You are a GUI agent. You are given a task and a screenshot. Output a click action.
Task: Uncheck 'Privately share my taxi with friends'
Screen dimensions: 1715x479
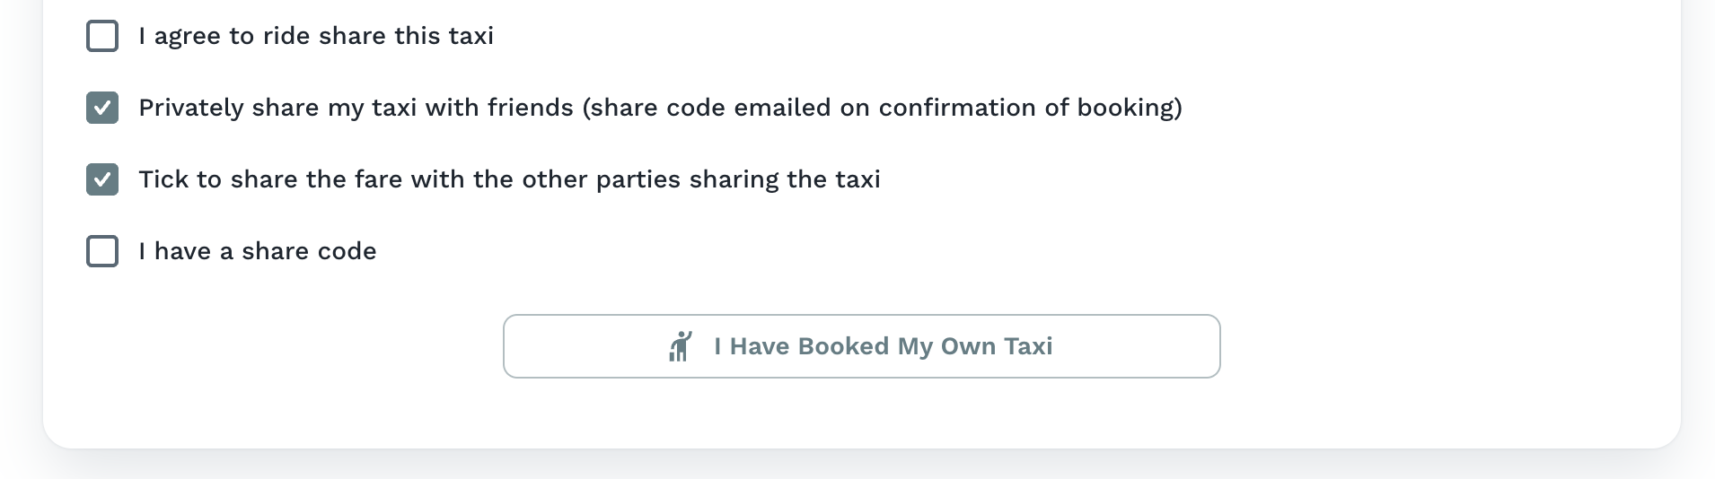click(x=102, y=108)
